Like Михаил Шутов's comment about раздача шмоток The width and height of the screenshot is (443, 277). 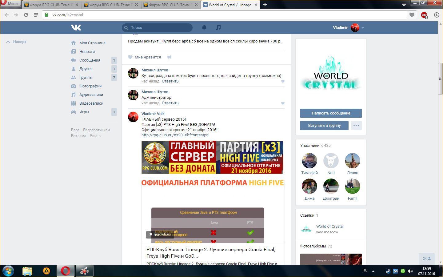(x=283, y=81)
